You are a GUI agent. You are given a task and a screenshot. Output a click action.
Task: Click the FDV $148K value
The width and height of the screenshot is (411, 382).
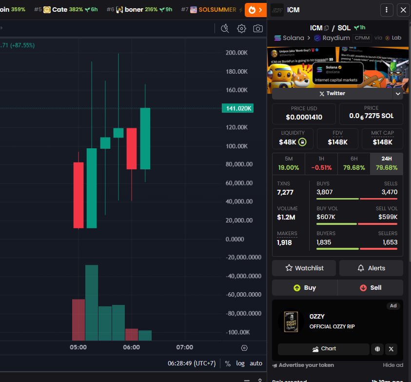pos(337,142)
